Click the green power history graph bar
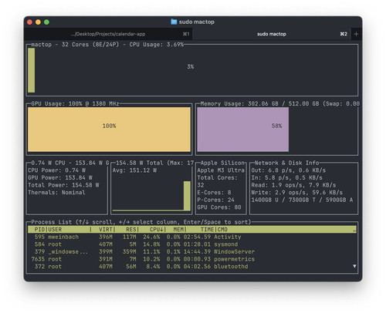 click(x=187, y=196)
